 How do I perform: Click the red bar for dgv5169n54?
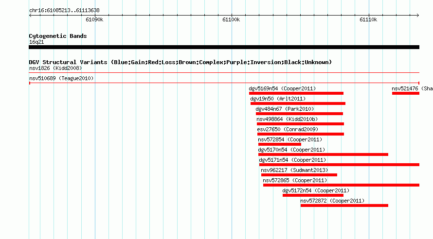[296, 93]
